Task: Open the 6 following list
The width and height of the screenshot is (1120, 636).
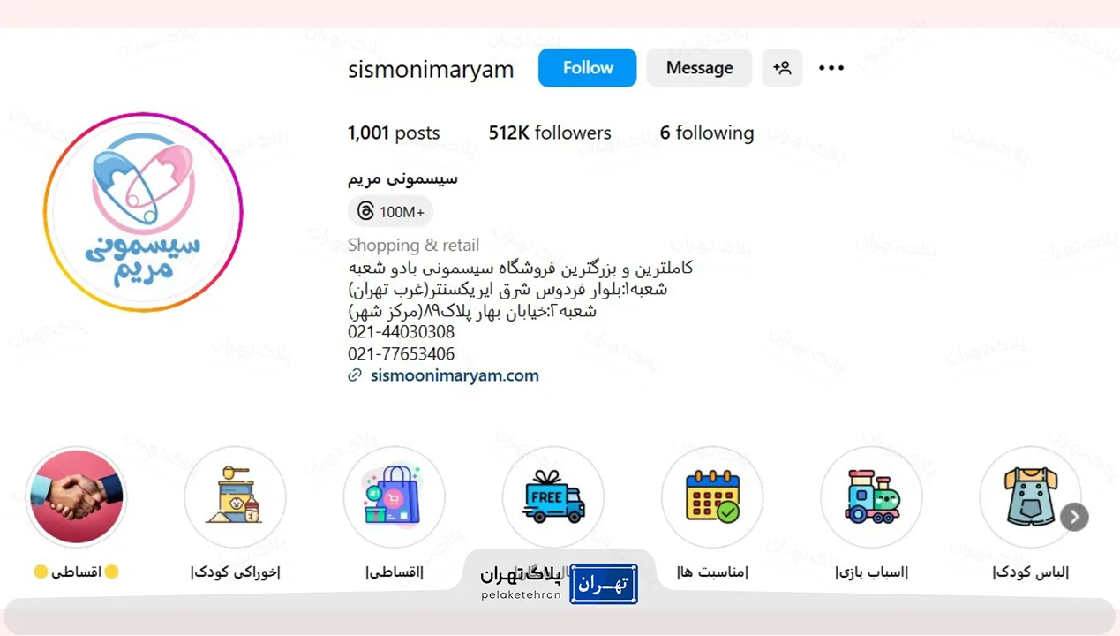Action: pos(707,133)
